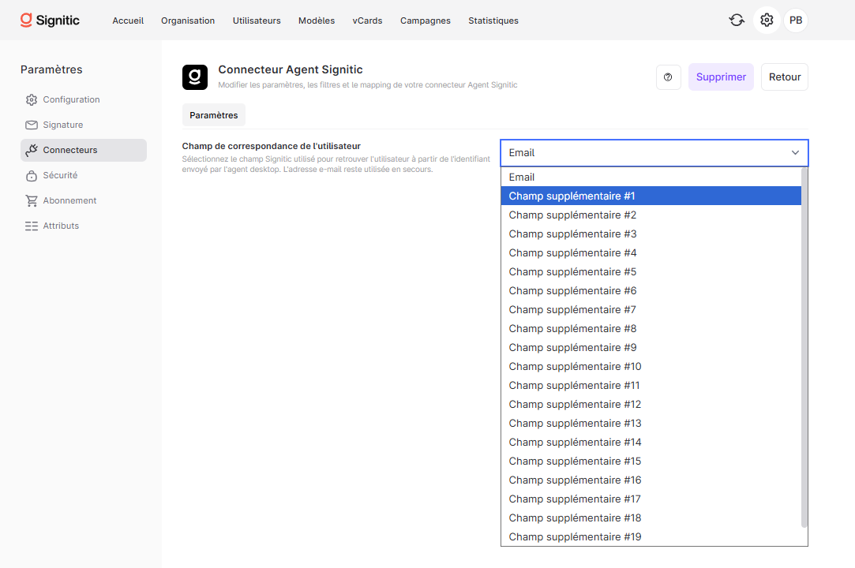Open Configuration in settings sidebar
Screen dimensions: 855x568
[84, 99]
